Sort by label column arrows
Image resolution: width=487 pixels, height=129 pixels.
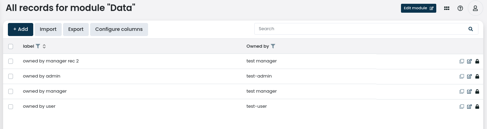coord(44,46)
